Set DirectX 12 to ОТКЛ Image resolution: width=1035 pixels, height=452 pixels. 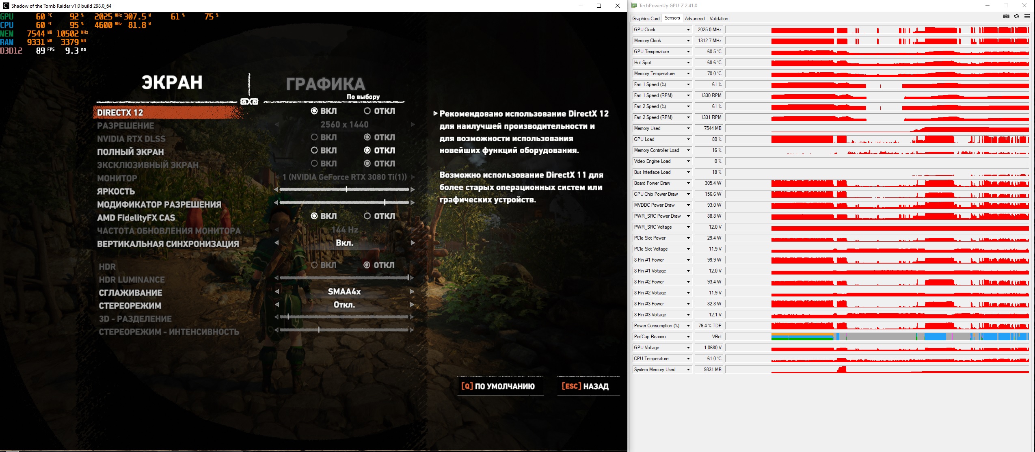click(367, 111)
